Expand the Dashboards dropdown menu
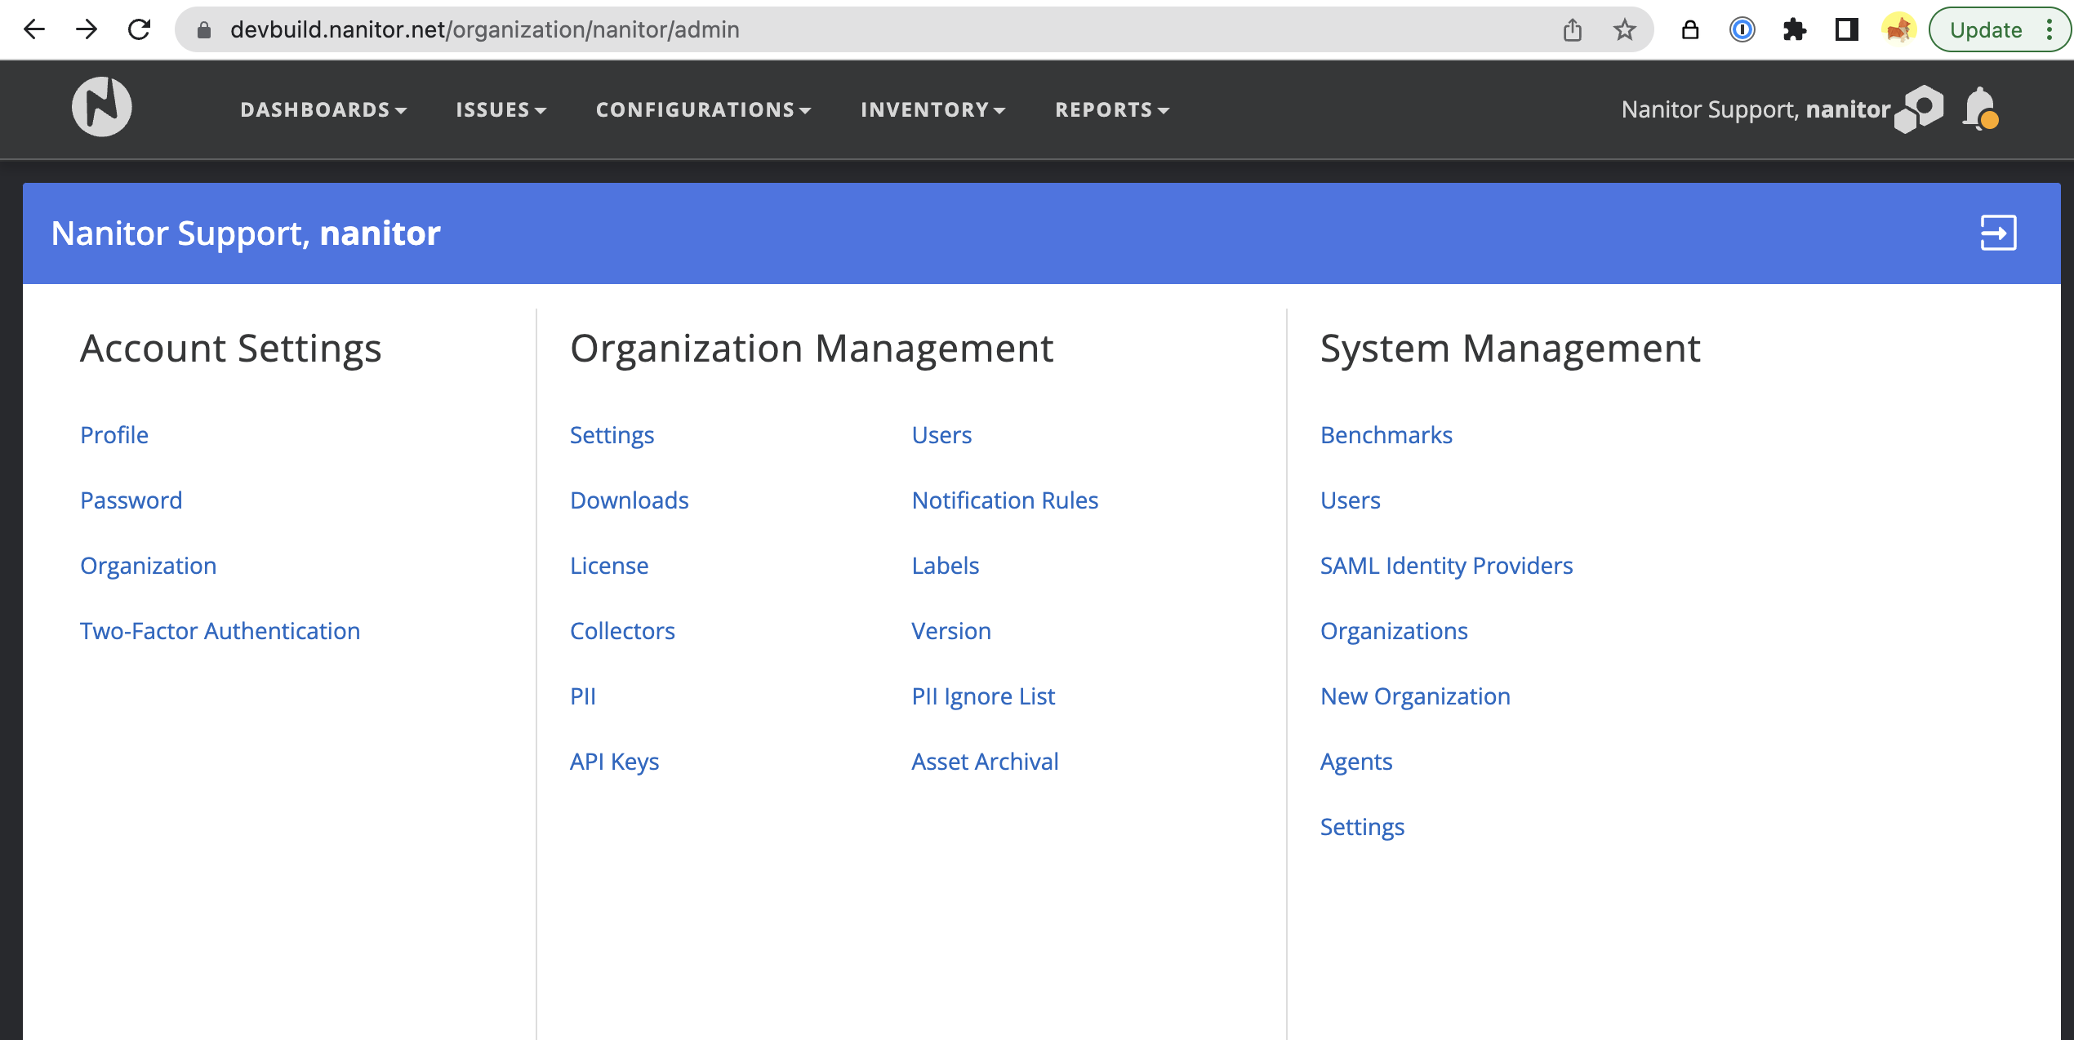Viewport: 2074px width, 1040px height. (323, 109)
